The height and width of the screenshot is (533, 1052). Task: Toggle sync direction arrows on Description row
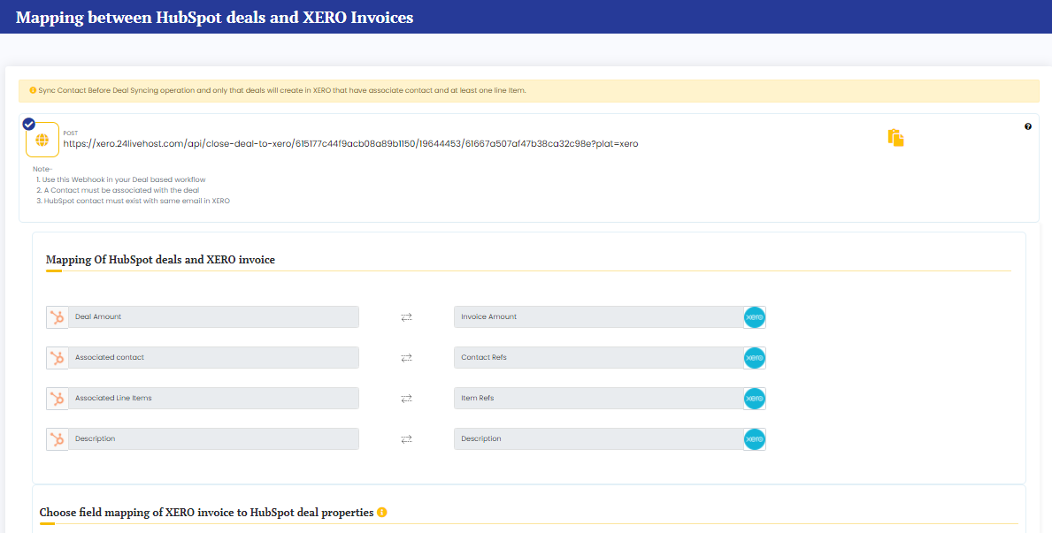[406, 438]
